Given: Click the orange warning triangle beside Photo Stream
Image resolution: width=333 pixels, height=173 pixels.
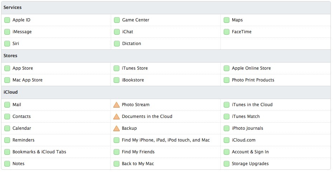Looking at the screenshot, I should tap(116, 105).
